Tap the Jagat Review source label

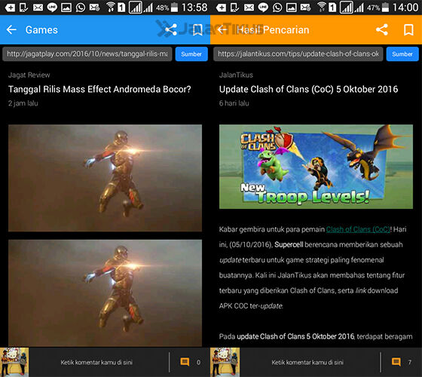pyautogui.click(x=29, y=75)
